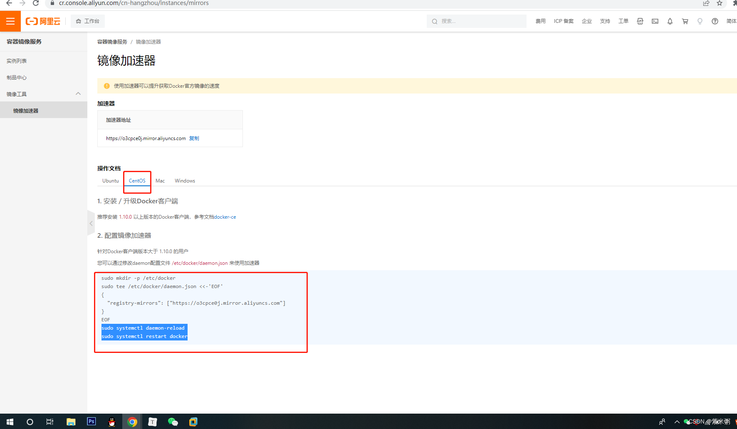Show hidden tray icons chevron
The image size is (737, 429).
point(677,422)
